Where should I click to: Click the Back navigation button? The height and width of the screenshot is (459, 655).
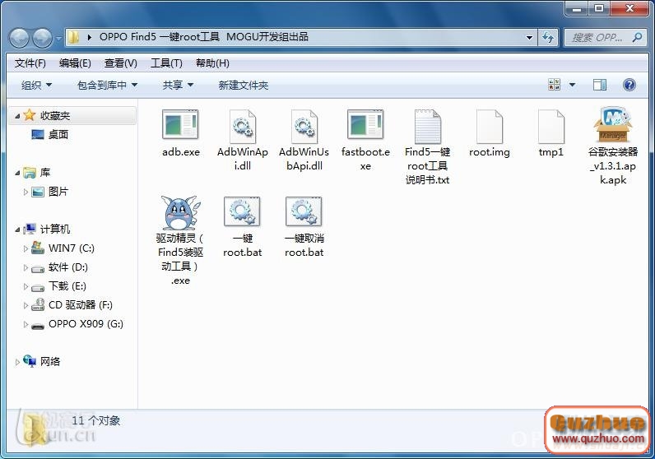(x=19, y=38)
